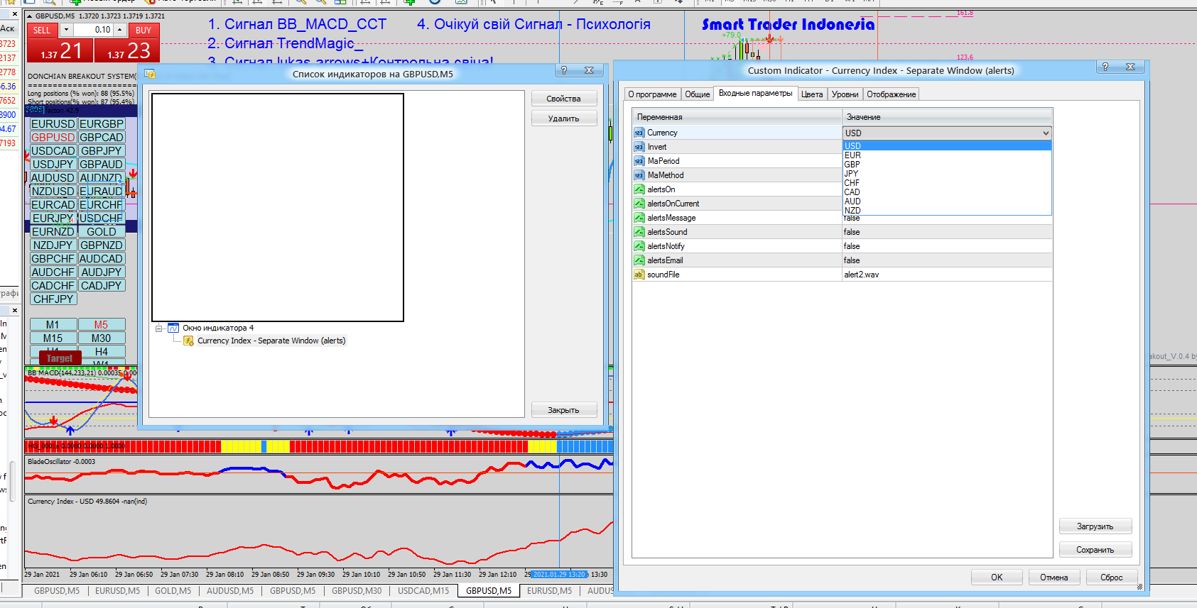This screenshot has height=608, width=1197.
Task: Collapse the indicator window 4 tree node
Action: [158, 328]
